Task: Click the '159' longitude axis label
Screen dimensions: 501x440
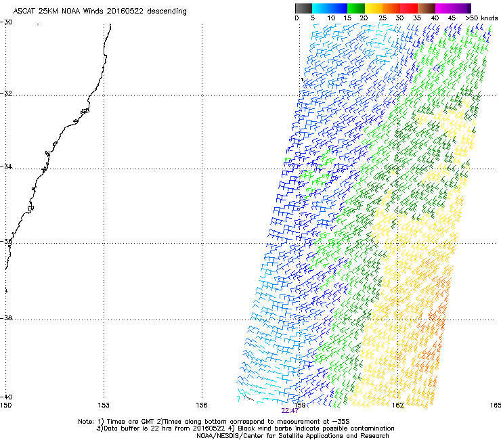Action: tap(299, 405)
